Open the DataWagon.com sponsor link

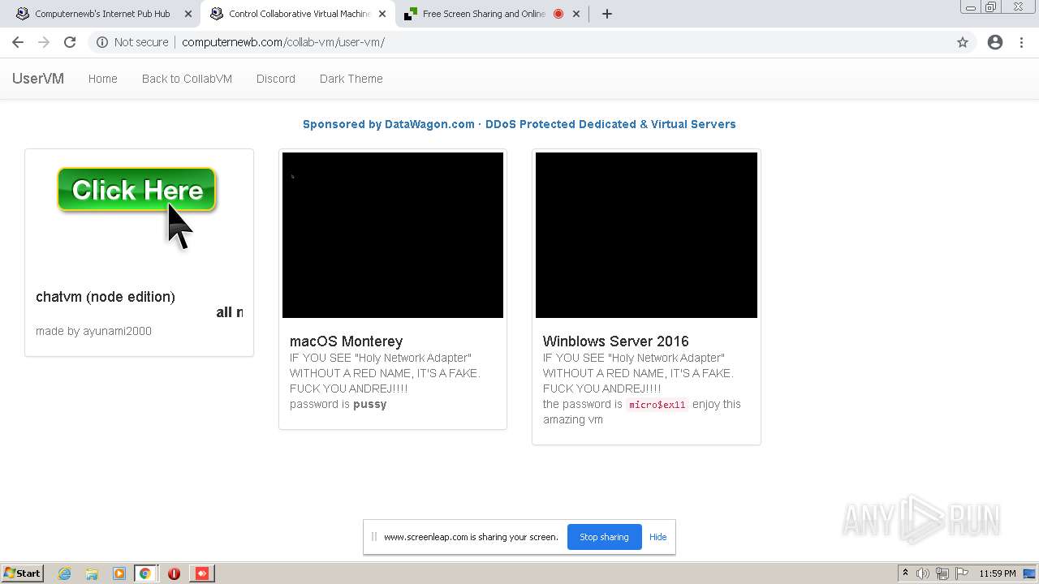point(519,124)
